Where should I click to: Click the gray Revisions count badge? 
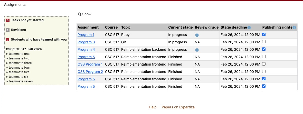(8, 30)
